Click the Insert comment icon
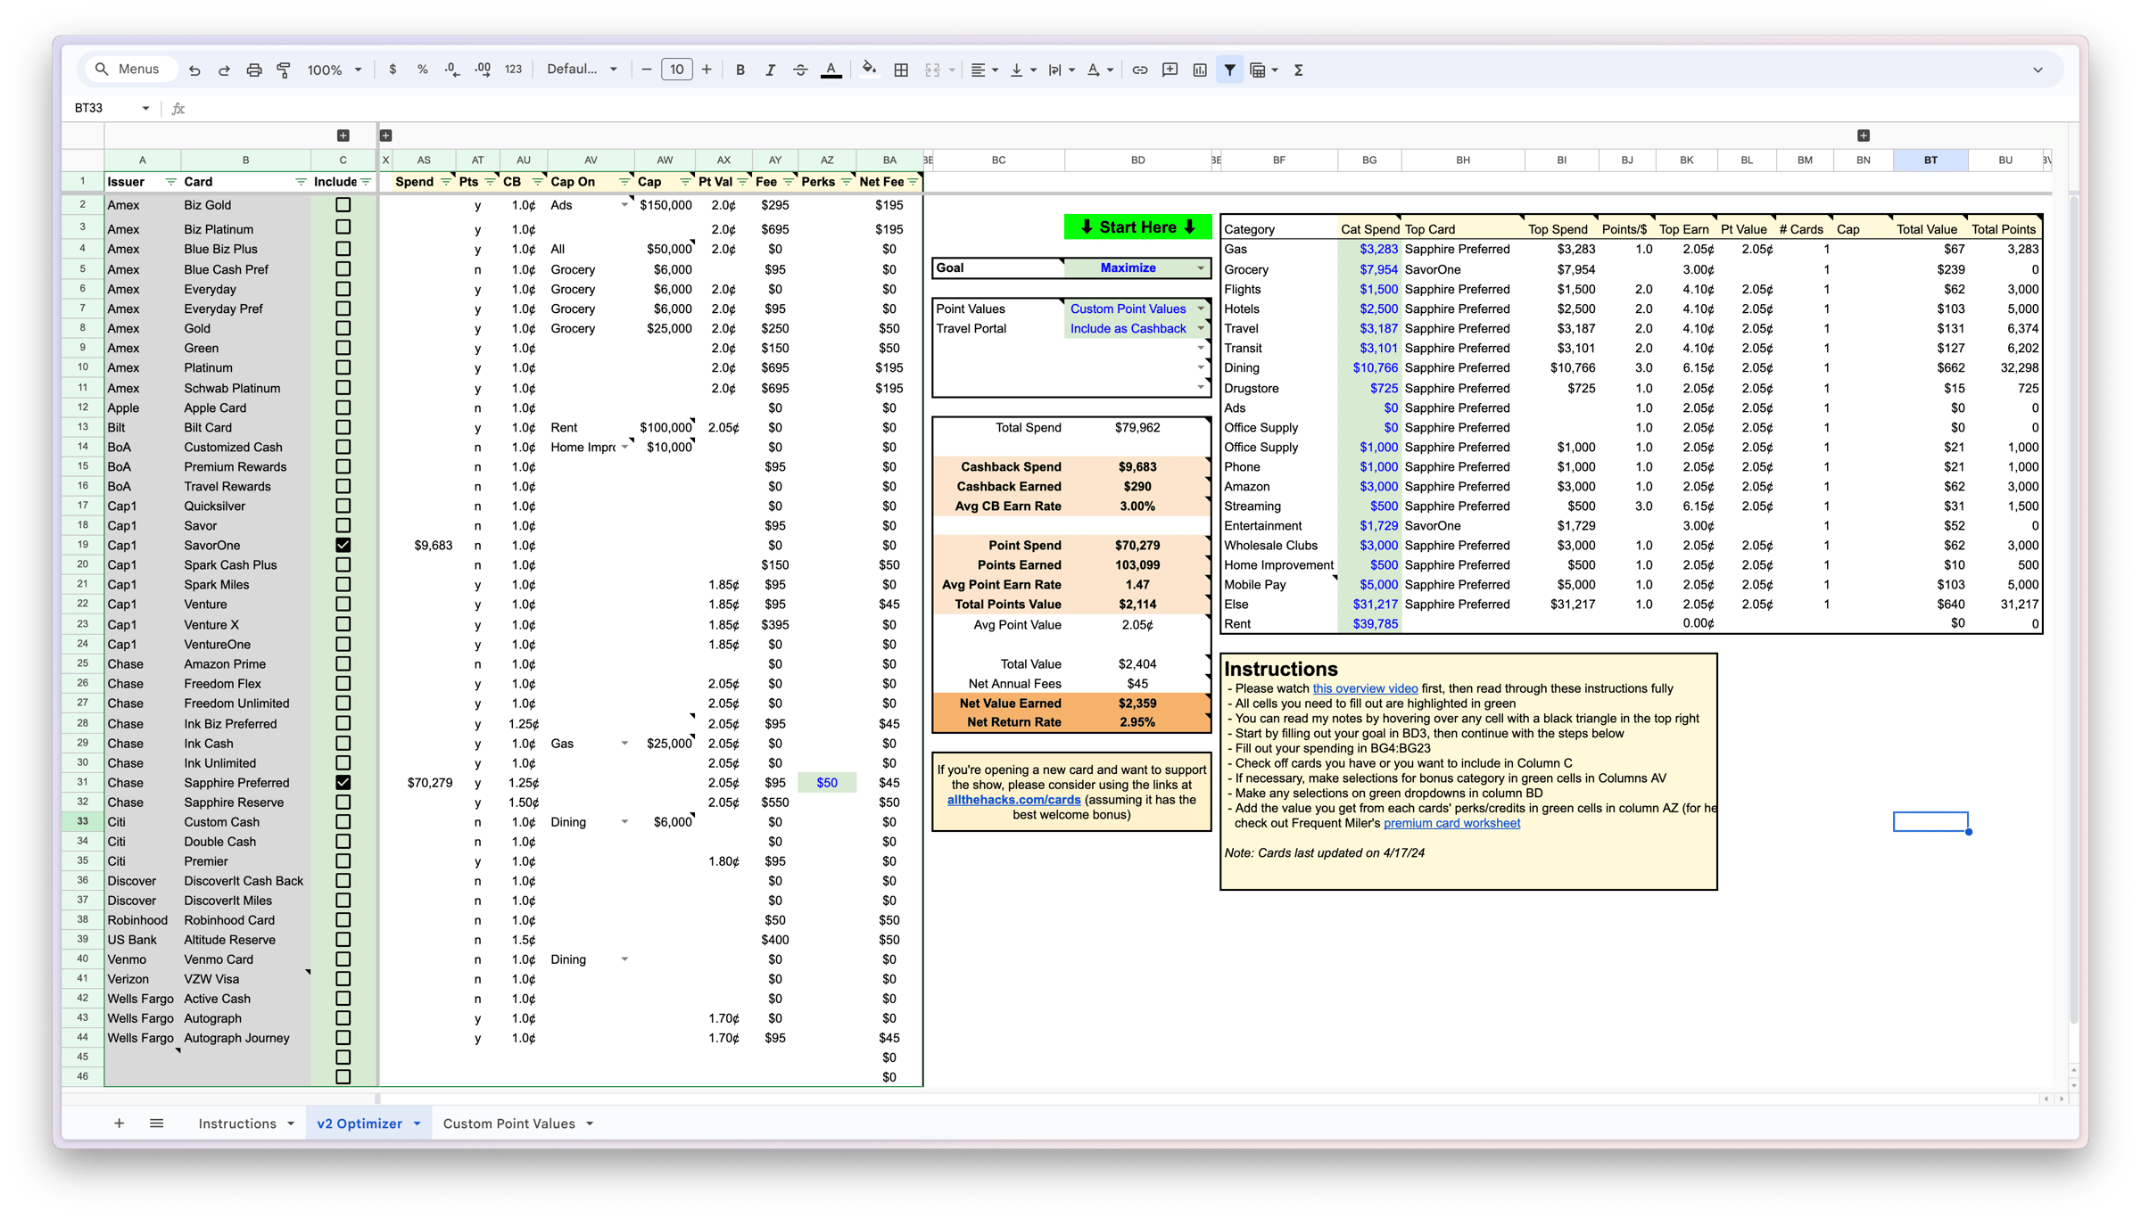 (x=1170, y=70)
